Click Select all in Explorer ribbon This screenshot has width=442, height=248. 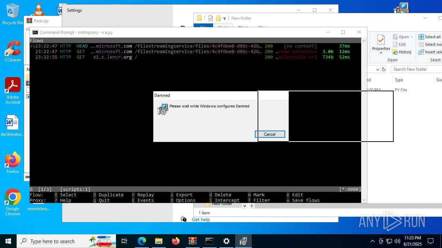430,37
